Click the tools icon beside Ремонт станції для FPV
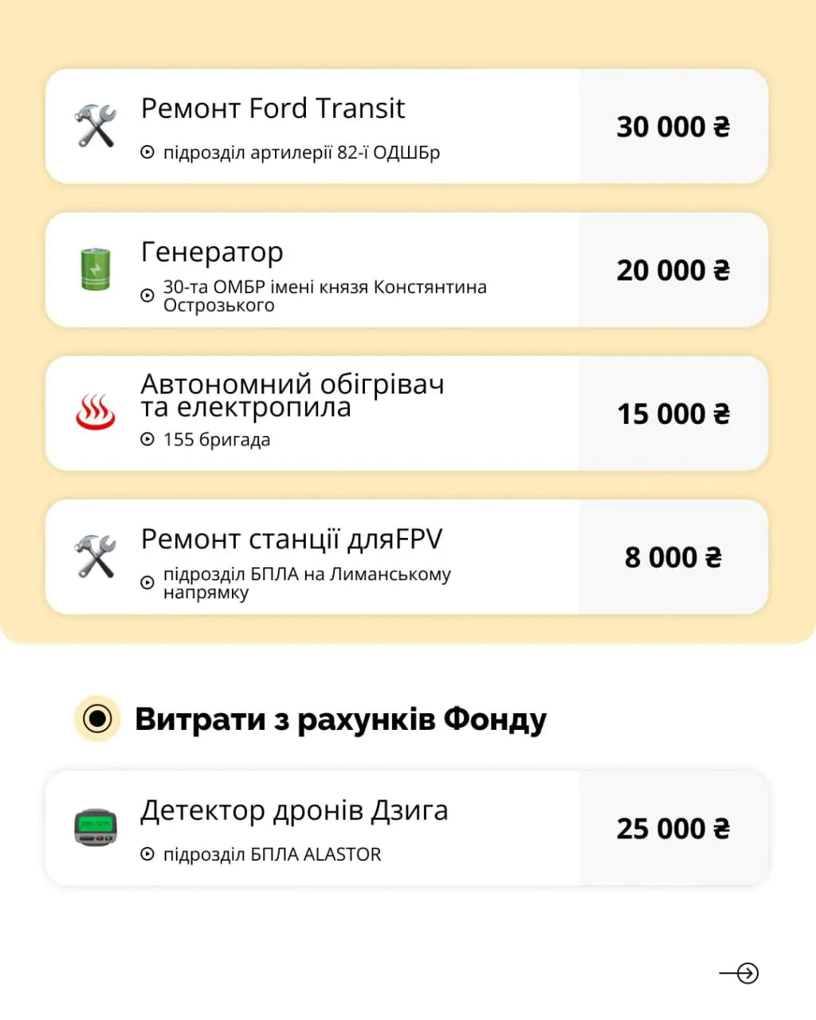 click(96, 556)
